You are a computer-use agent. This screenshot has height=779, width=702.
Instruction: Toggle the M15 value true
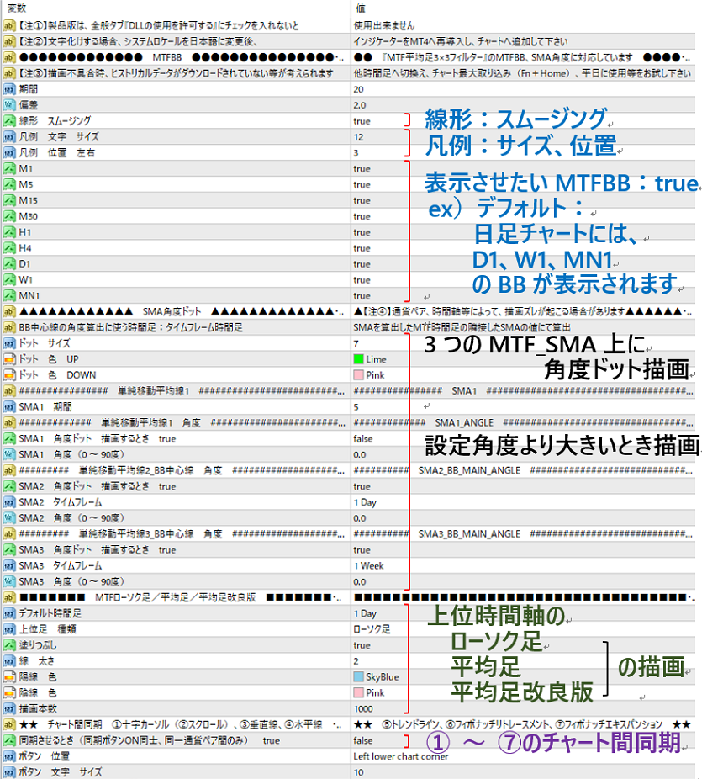pyautogui.click(x=362, y=201)
